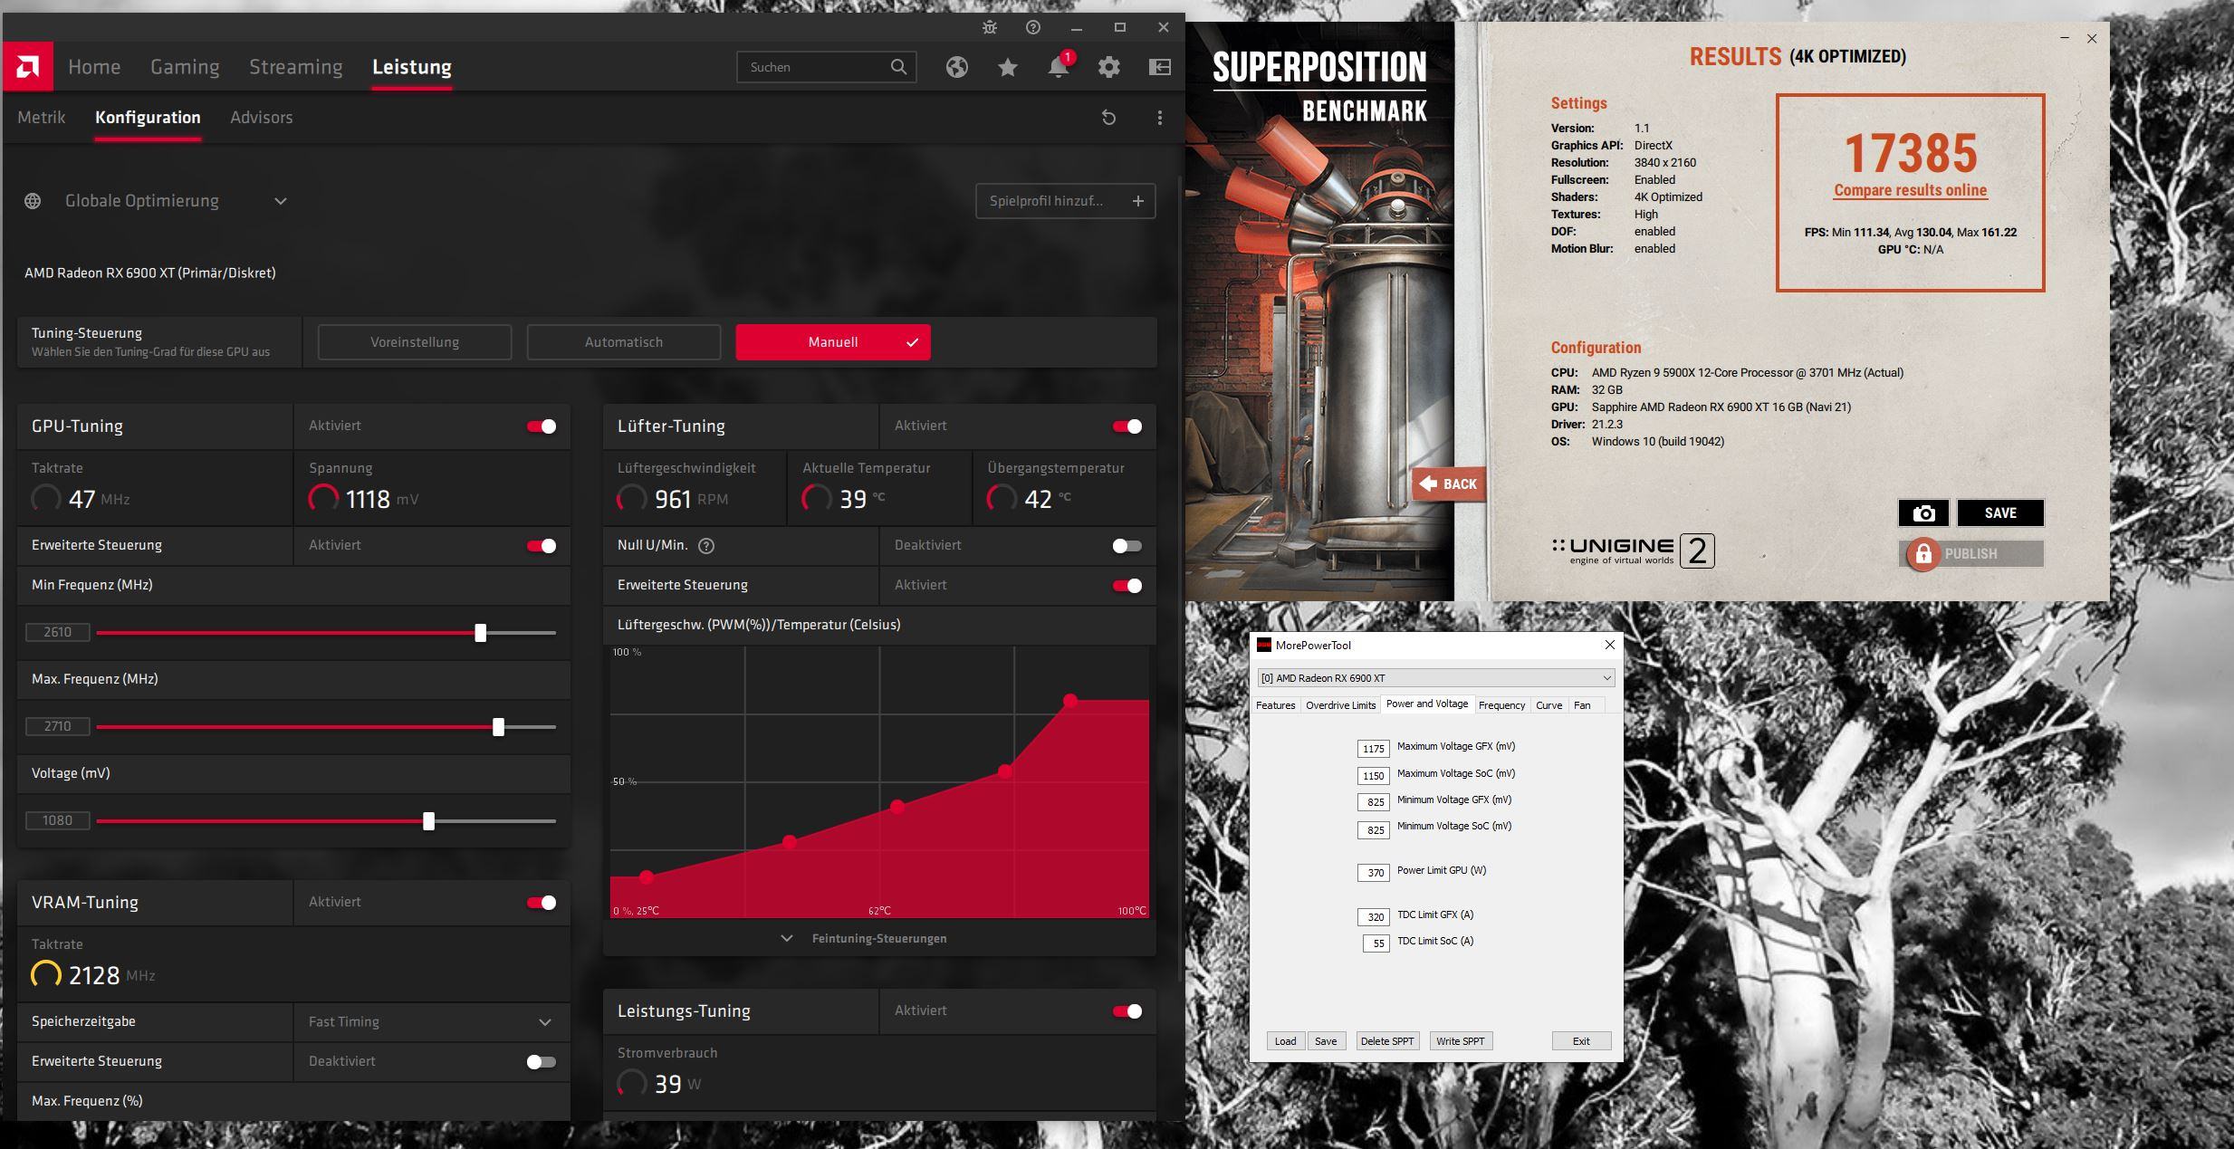Click the reset tuning arrow icon
Image resolution: width=2234 pixels, height=1149 pixels.
click(1108, 118)
